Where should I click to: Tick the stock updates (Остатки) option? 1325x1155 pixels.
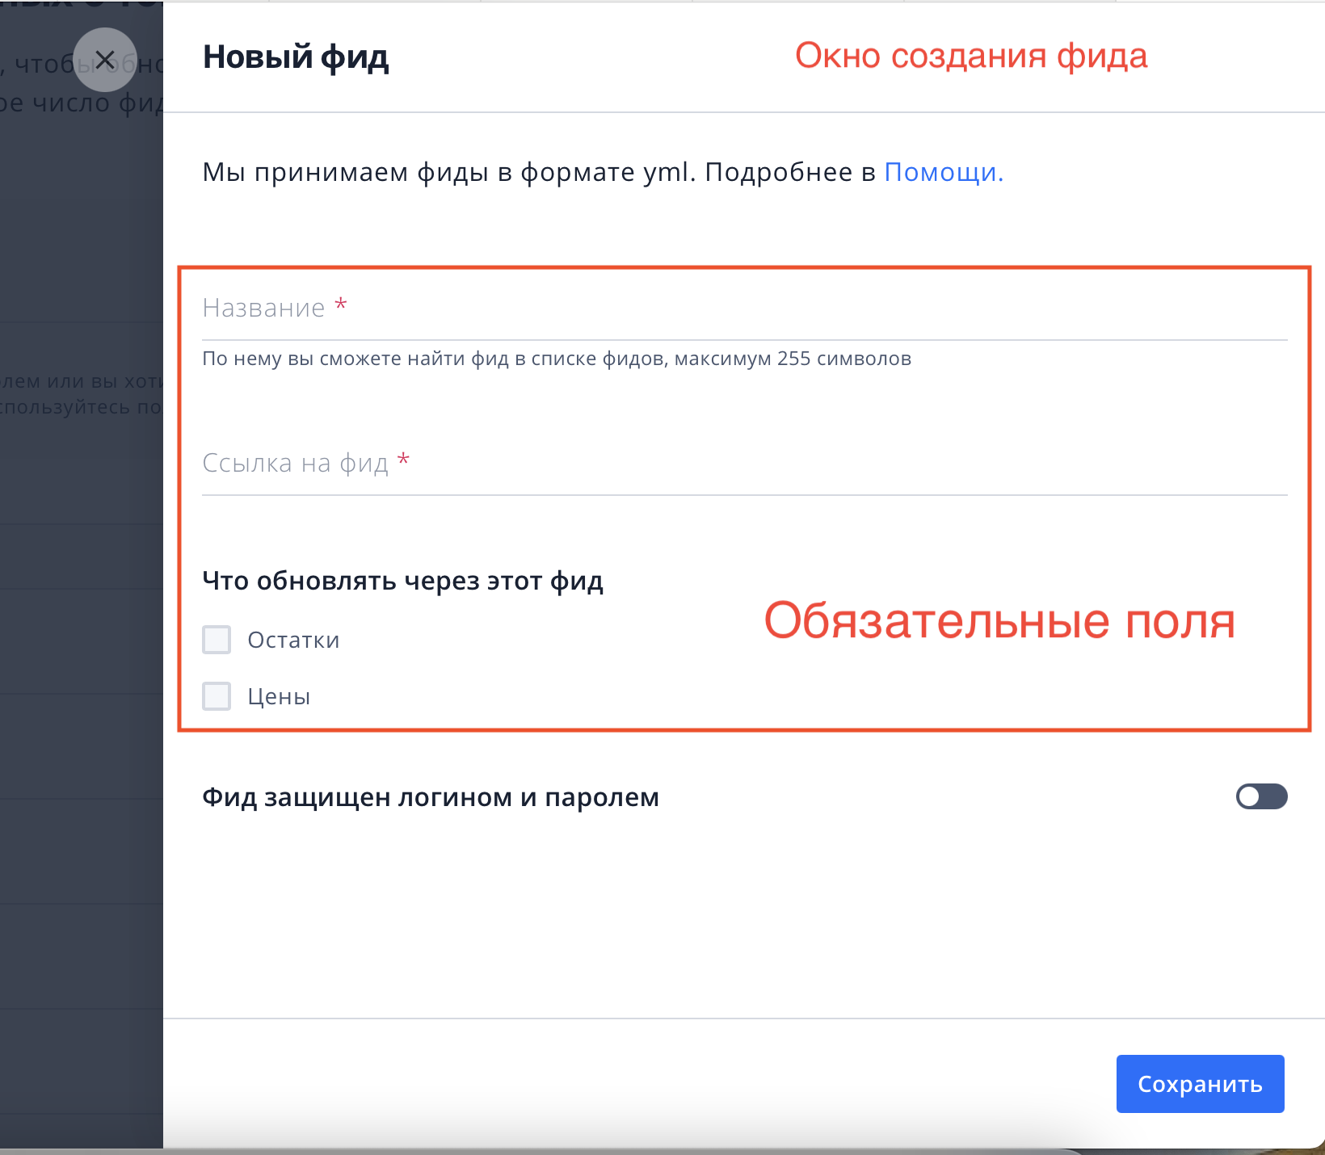[x=216, y=640]
